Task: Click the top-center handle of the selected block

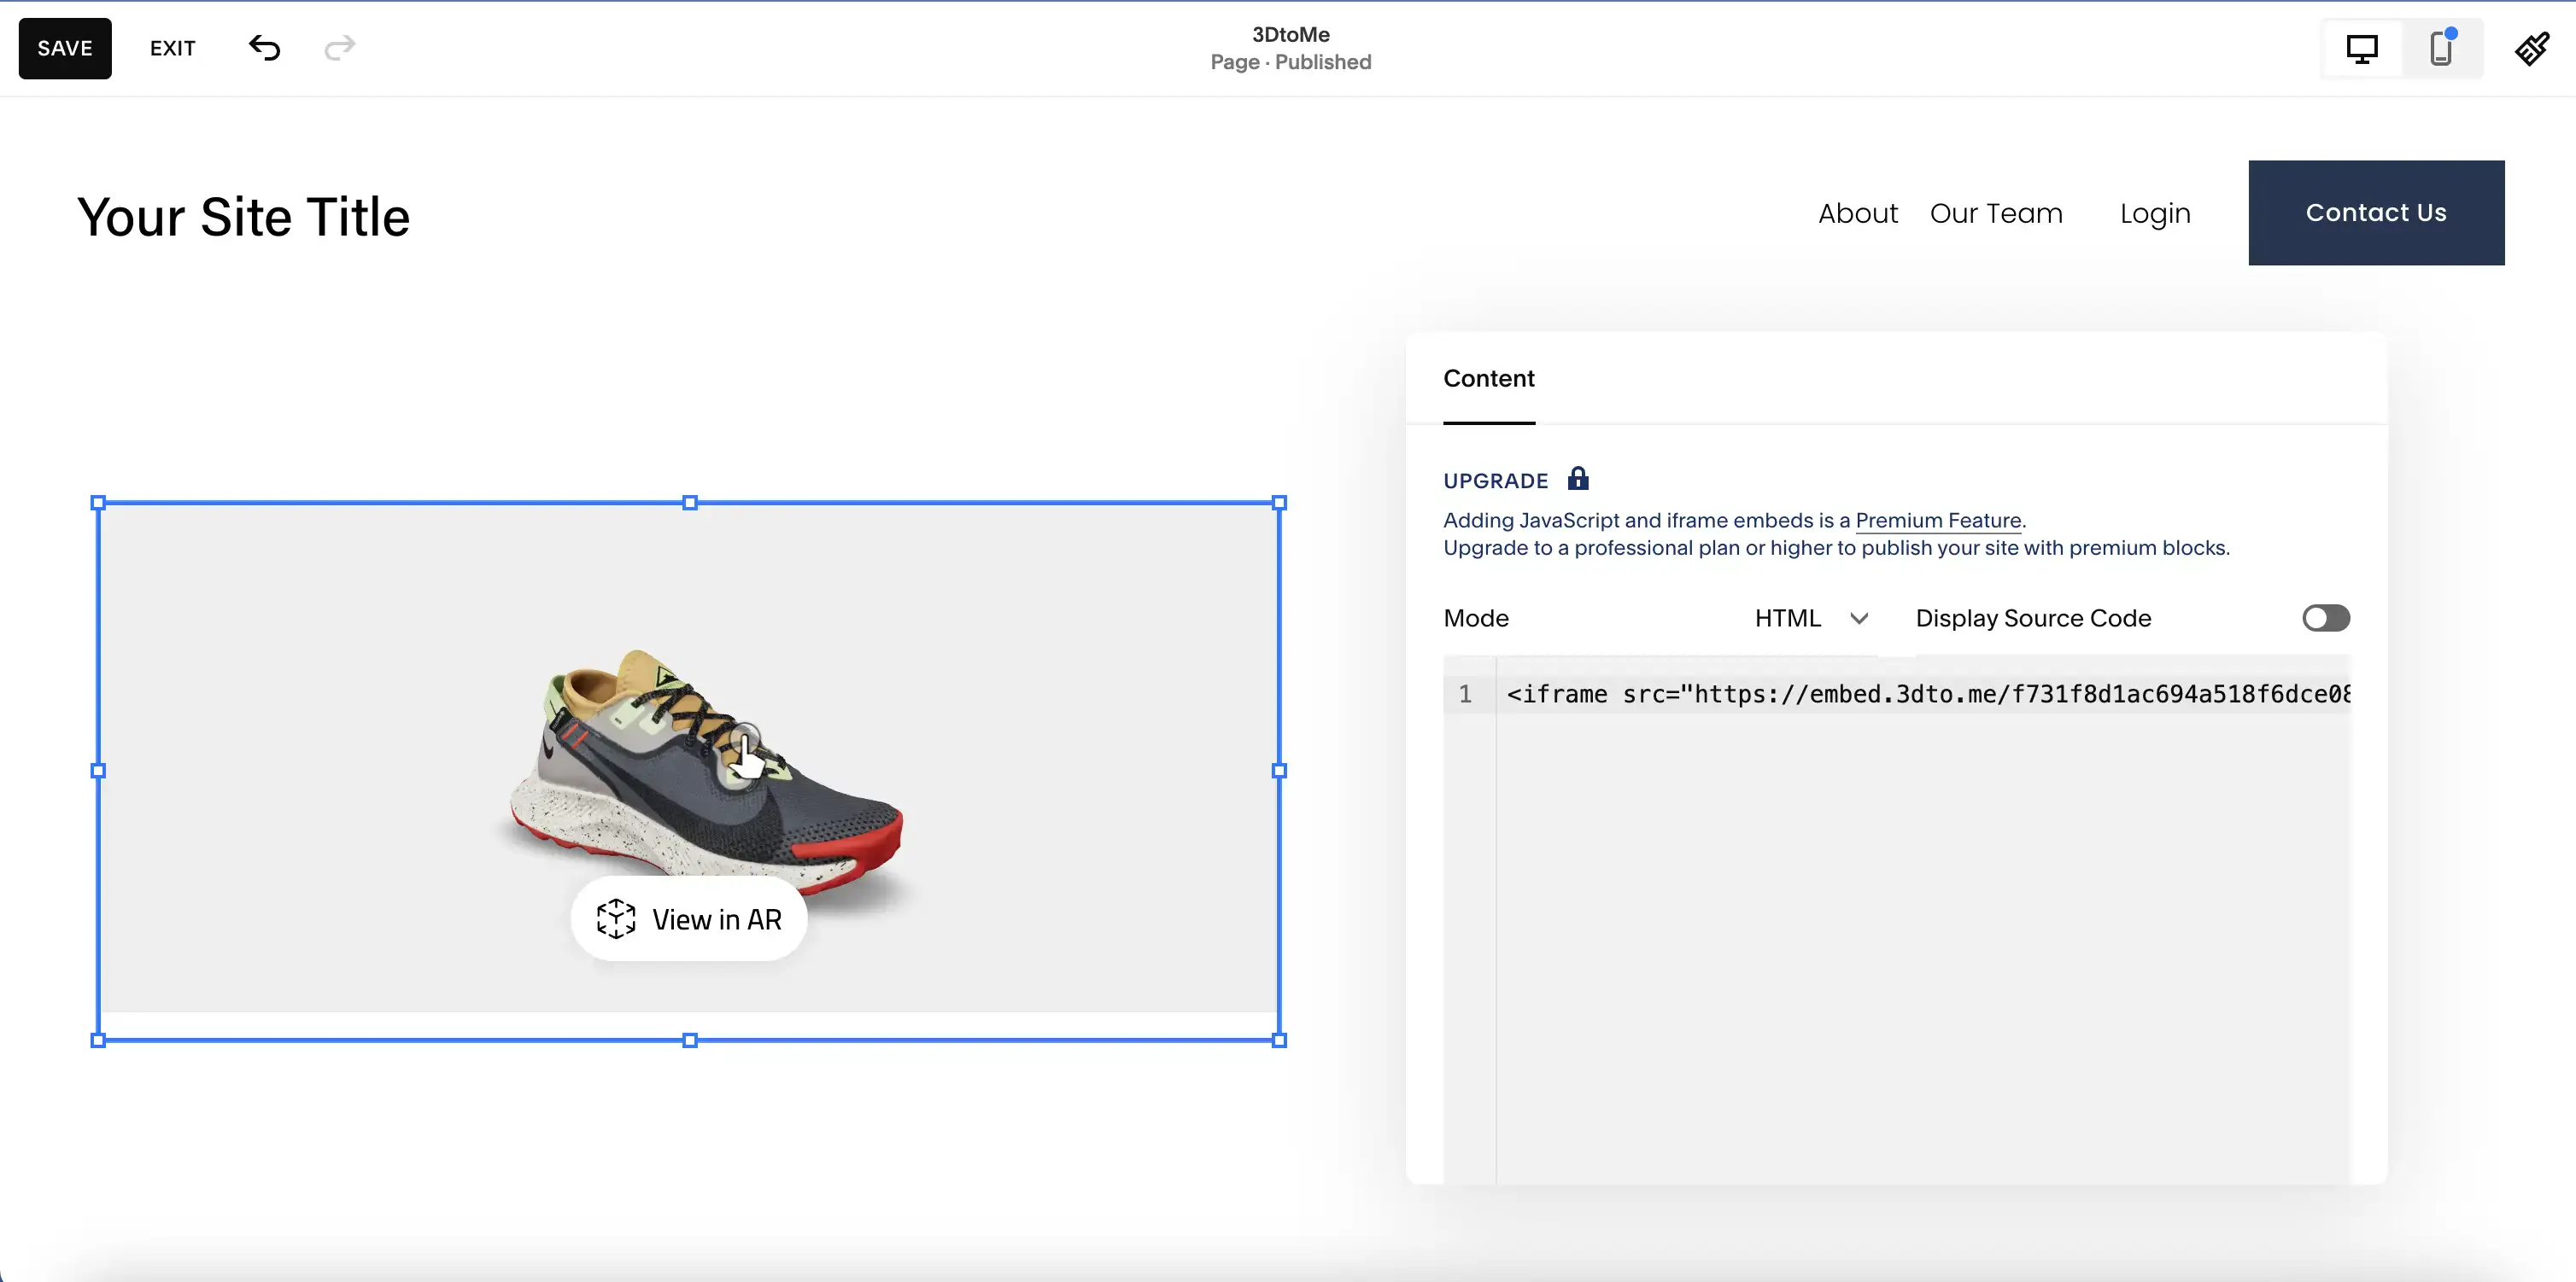Action: point(690,503)
